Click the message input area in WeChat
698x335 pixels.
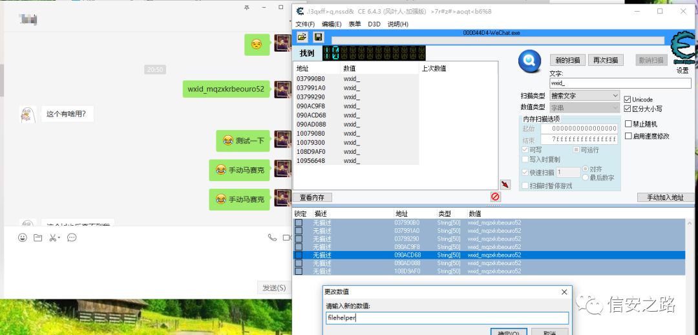pos(147,263)
